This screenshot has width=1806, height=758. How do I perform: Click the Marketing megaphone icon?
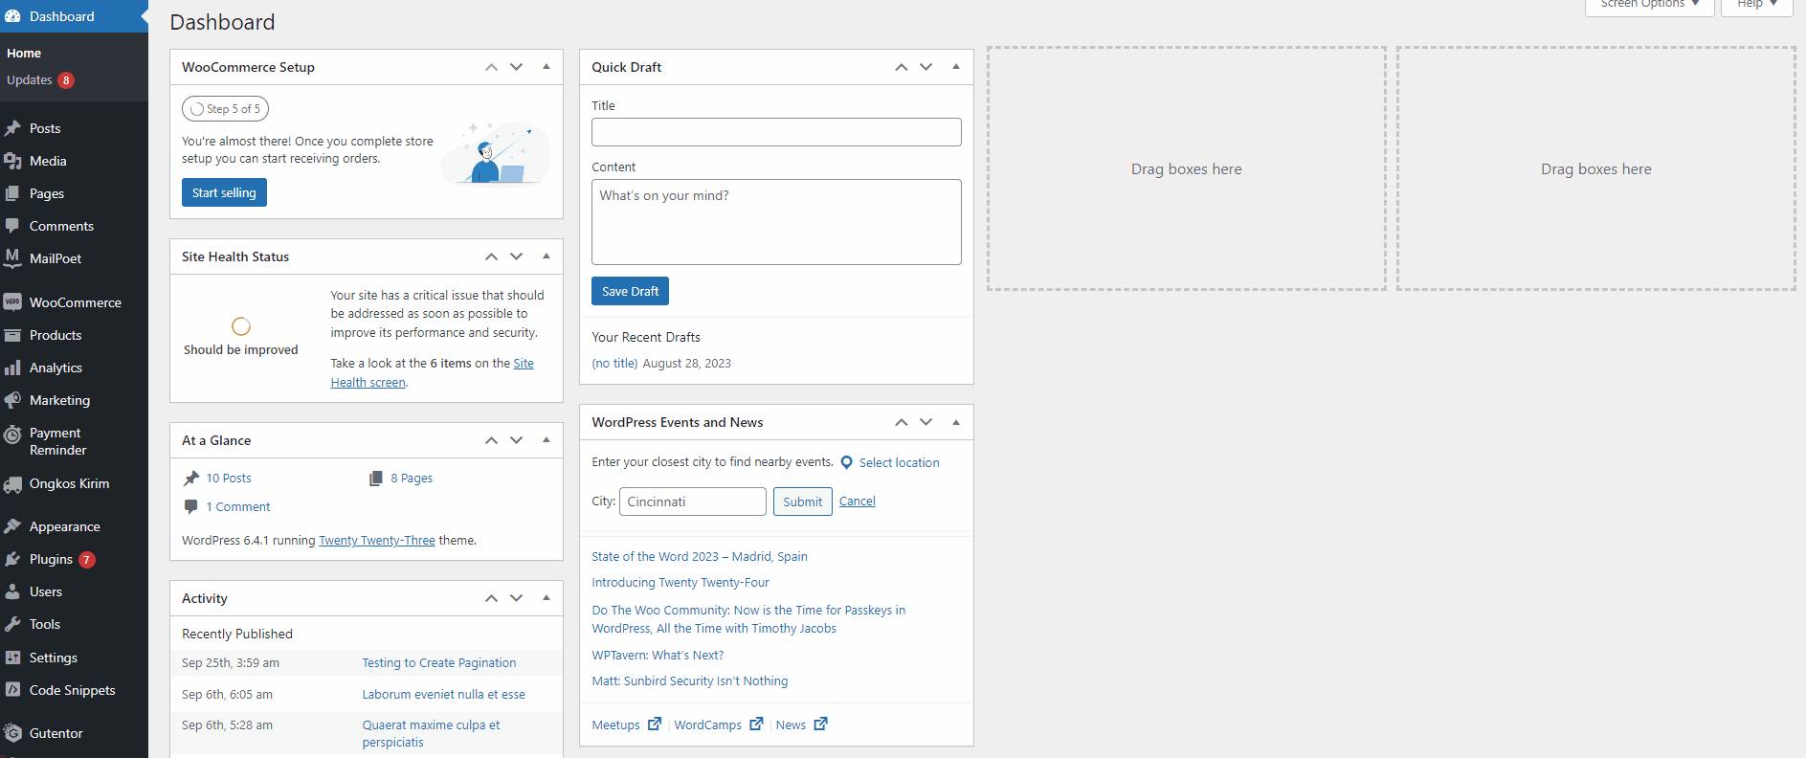pos(12,400)
